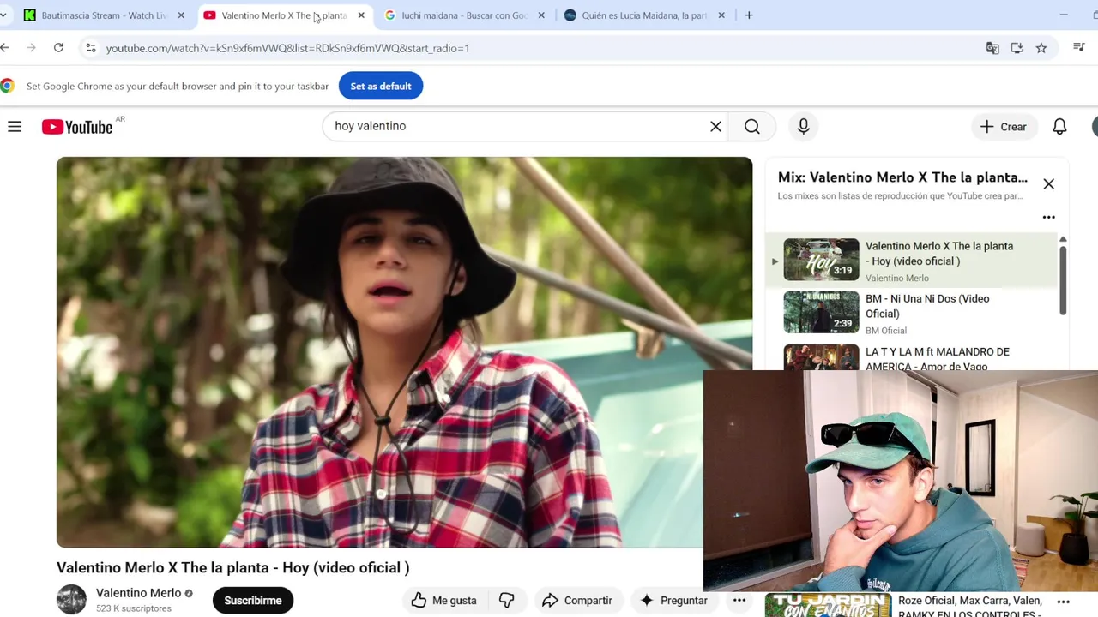
Task: Click the translate page icon
Action: [992, 48]
